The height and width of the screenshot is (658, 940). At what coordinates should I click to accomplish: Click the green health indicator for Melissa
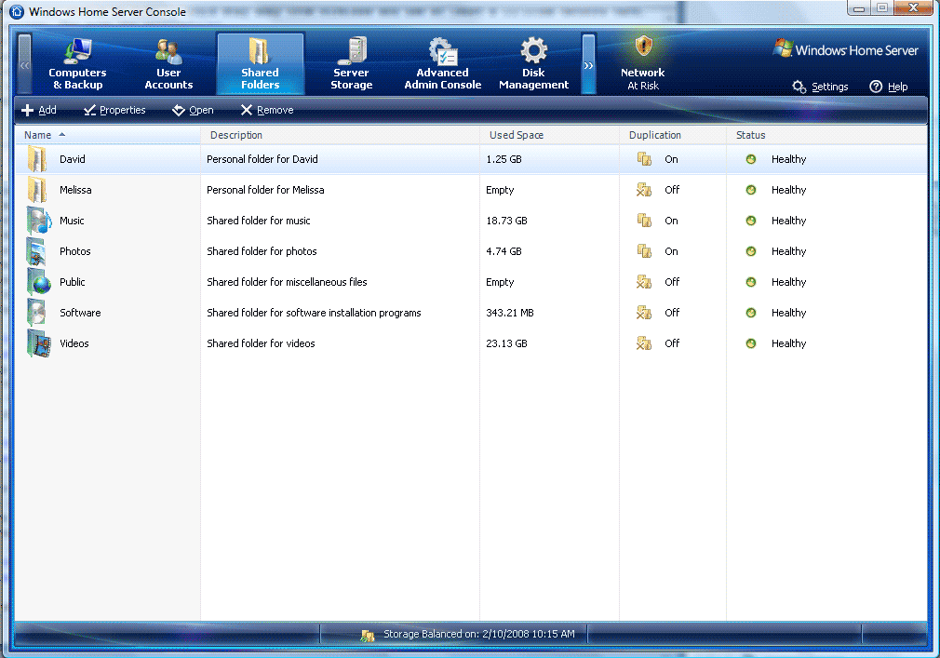[750, 190]
